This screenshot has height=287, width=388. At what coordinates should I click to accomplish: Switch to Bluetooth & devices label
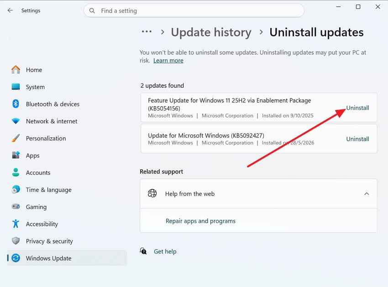pyautogui.click(x=52, y=104)
